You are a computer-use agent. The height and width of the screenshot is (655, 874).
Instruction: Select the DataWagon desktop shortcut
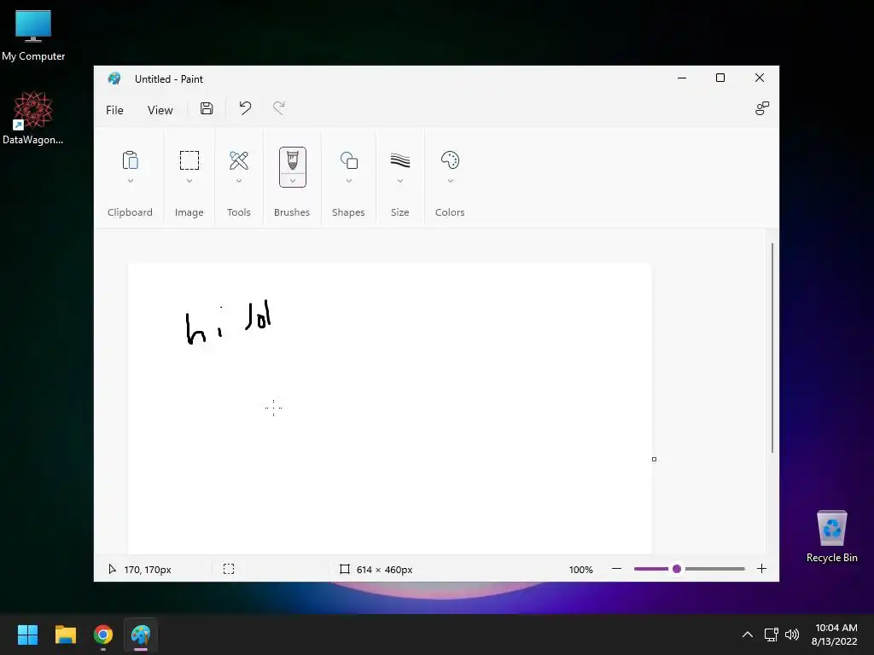pyautogui.click(x=33, y=118)
